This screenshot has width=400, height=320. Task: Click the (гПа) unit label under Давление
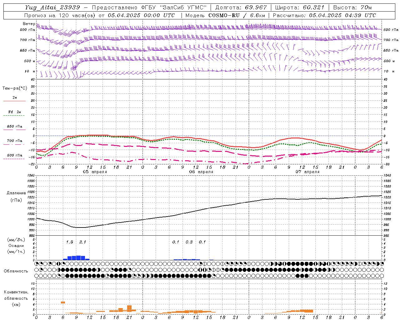[x=16, y=200]
